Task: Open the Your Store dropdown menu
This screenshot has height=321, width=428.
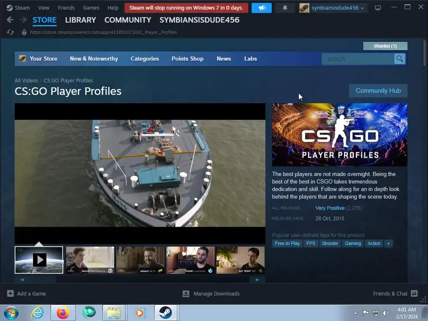Action: click(x=43, y=59)
